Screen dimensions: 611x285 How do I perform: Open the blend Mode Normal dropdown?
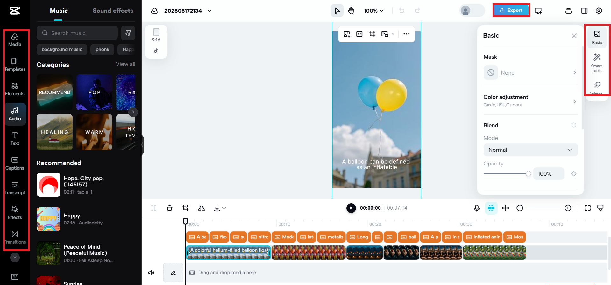click(530, 150)
